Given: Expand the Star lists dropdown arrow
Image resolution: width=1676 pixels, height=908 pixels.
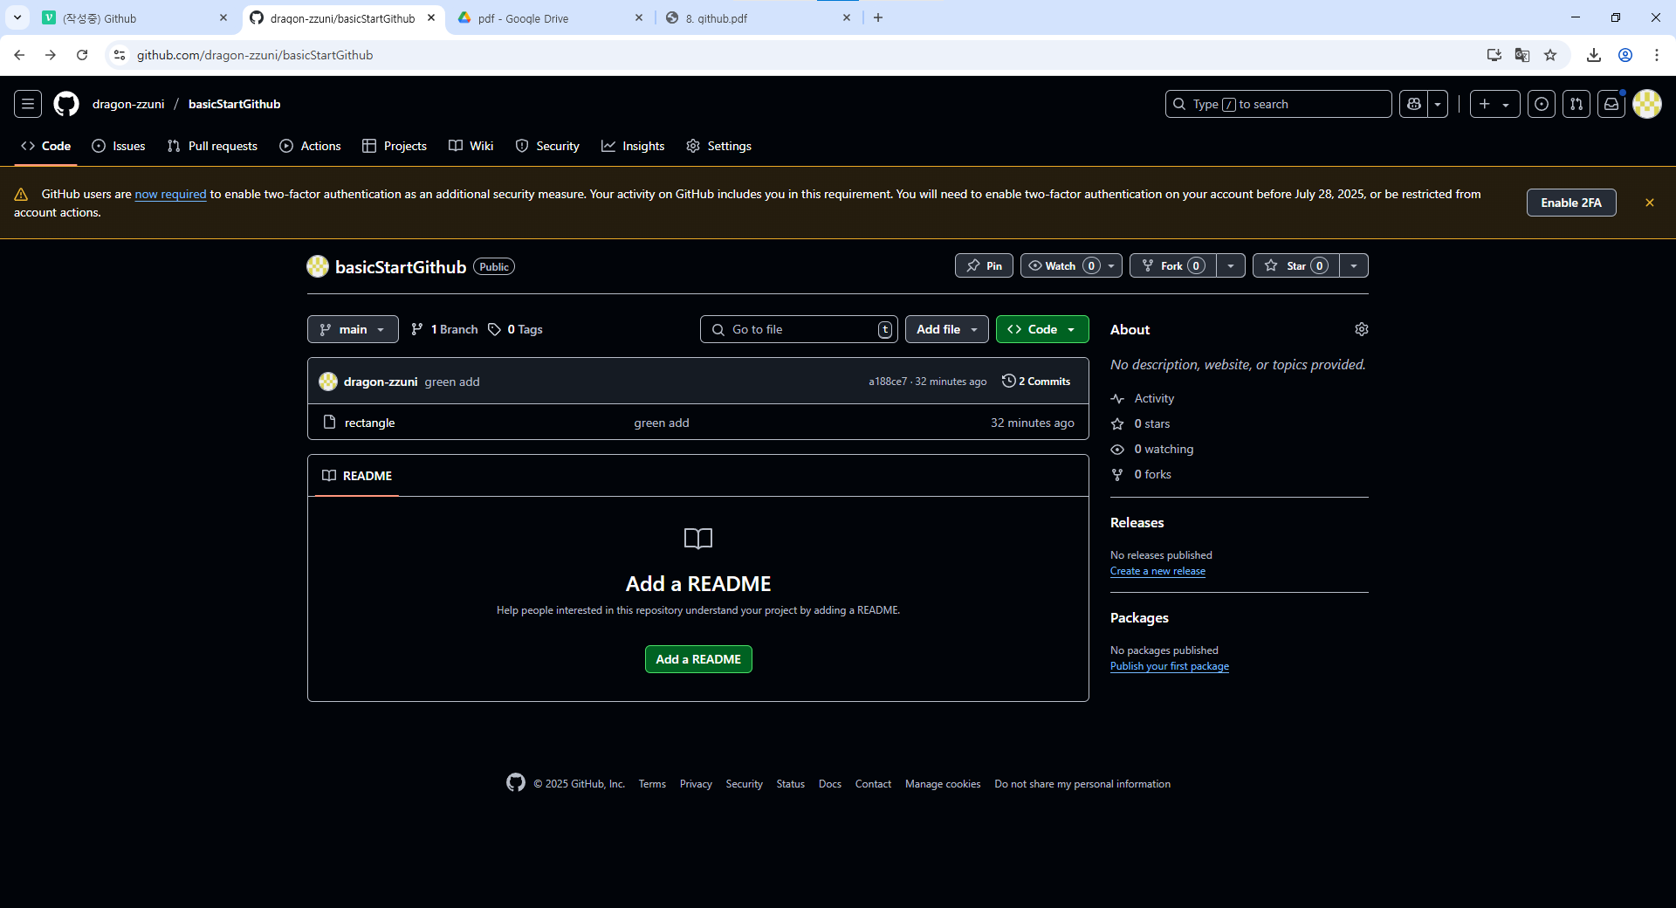Looking at the screenshot, I should pyautogui.click(x=1354, y=265).
